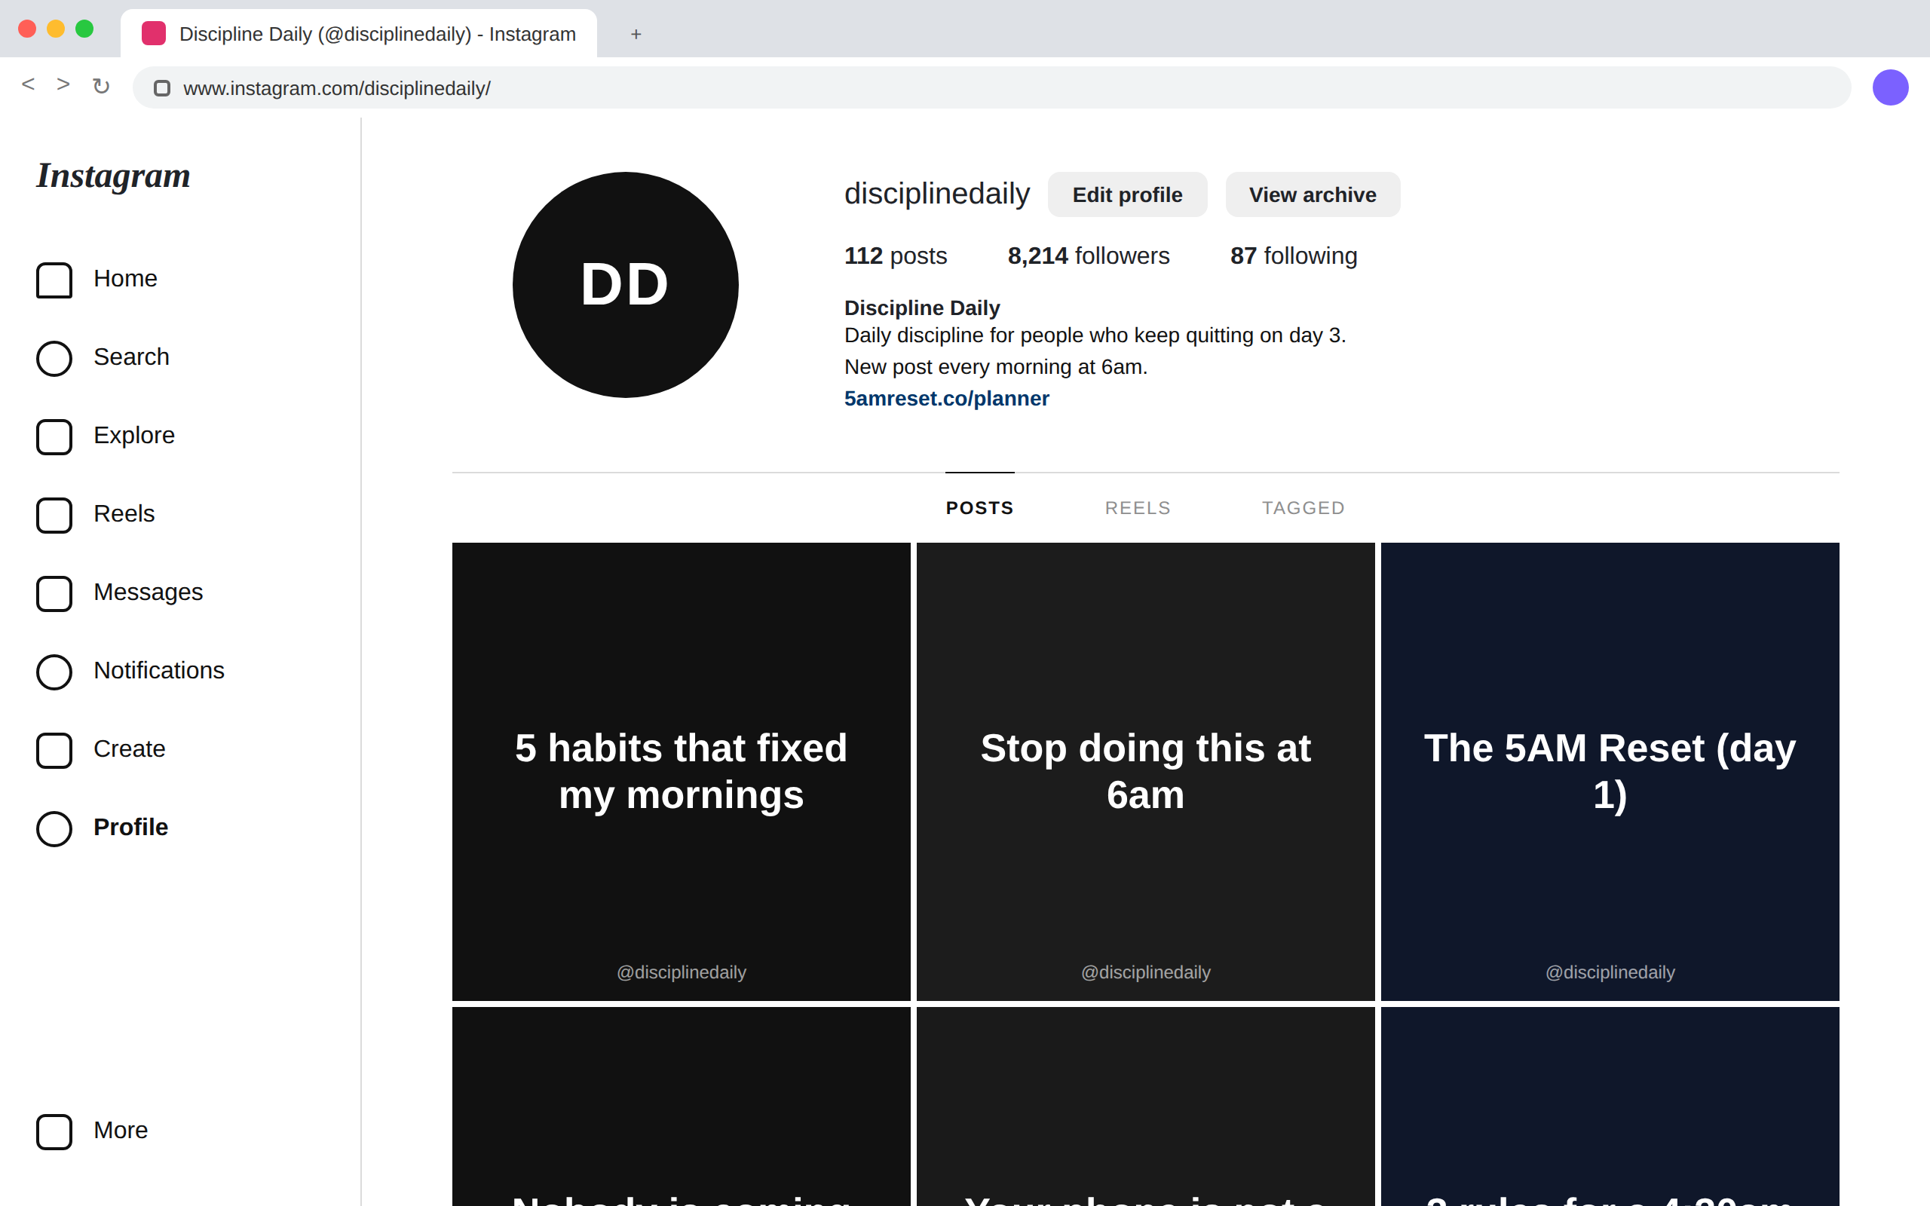Screen dimensions: 1930x1206
Task: Open Create from the sidebar label
Action: click(x=129, y=748)
